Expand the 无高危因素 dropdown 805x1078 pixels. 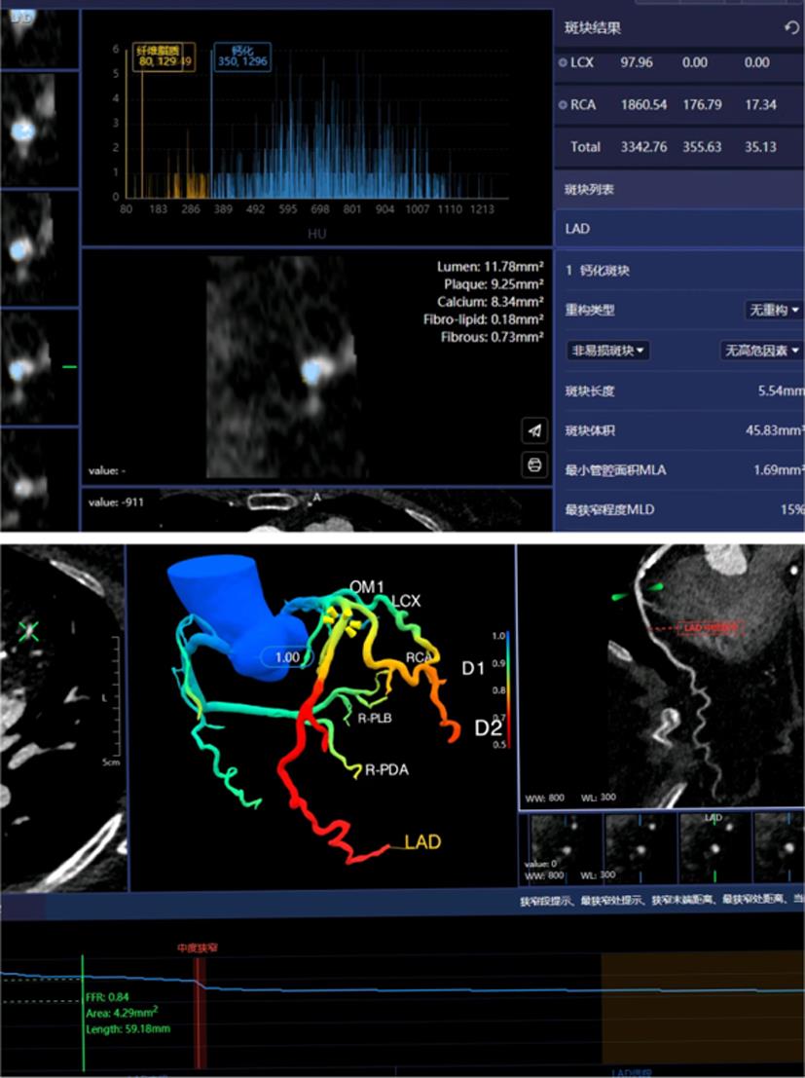pos(760,351)
